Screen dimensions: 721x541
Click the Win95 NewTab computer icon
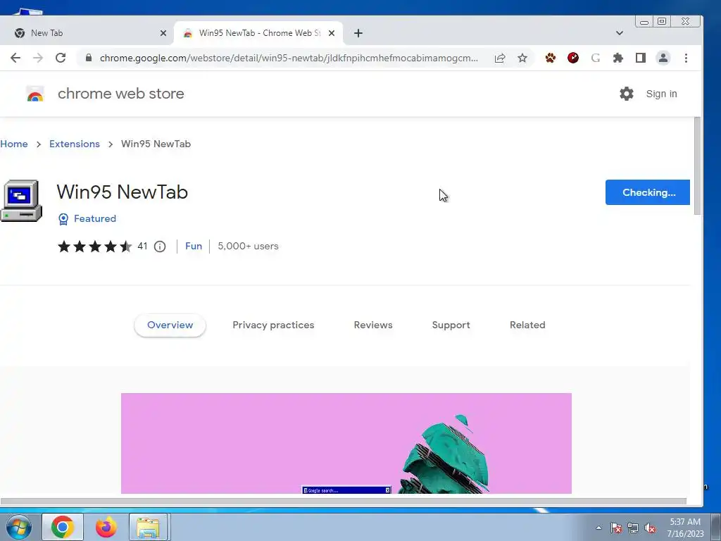tap(21, 201)
